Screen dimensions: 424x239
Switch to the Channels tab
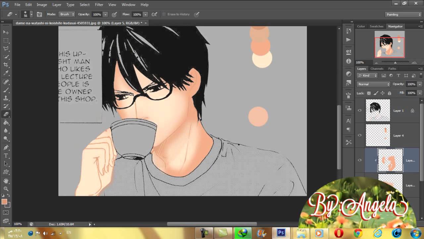pyautogui.click(x=377, y=69)
